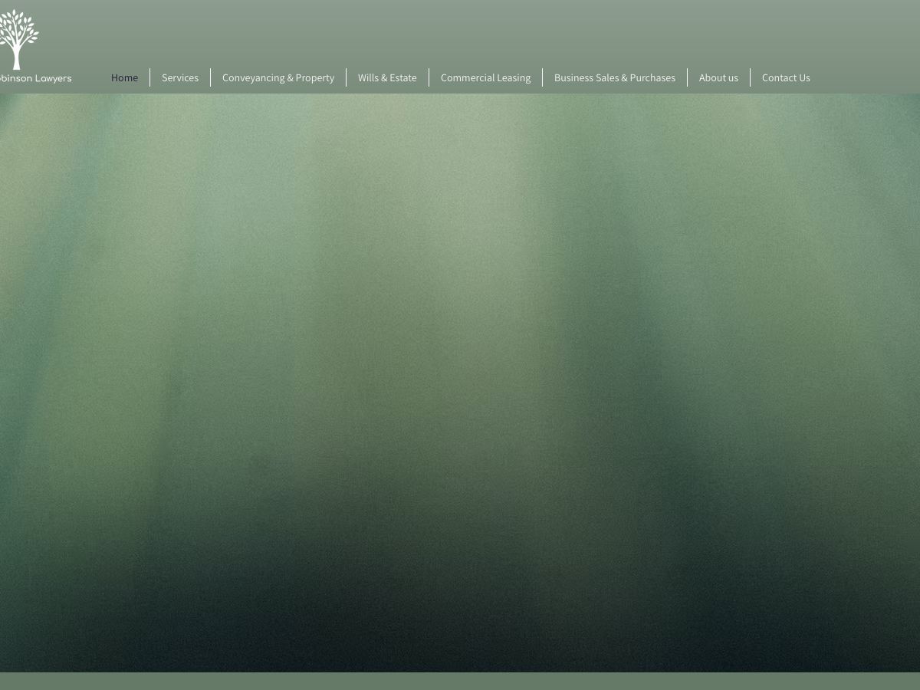Select the About us navigation label
The height and width of the screenshot is (690, 920).
point(718,77)
